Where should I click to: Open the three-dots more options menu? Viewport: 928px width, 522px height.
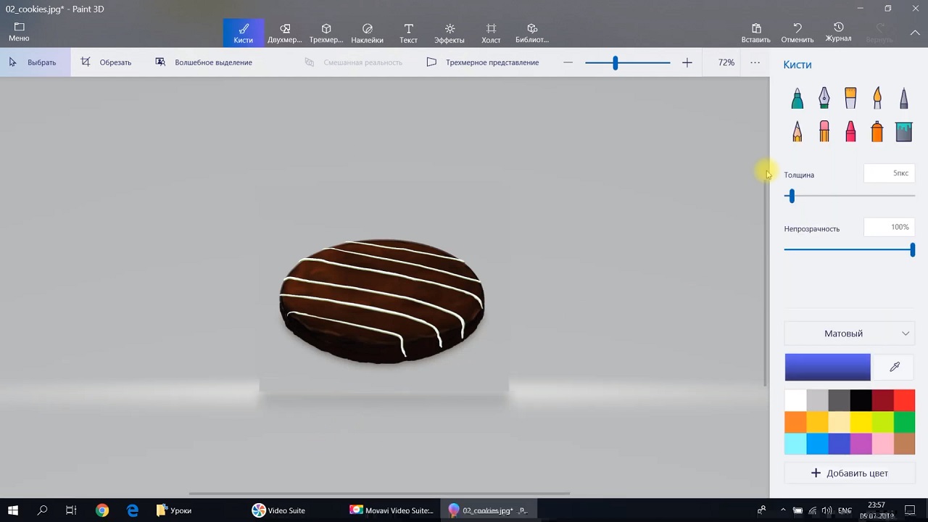click(x=755, y=62)
